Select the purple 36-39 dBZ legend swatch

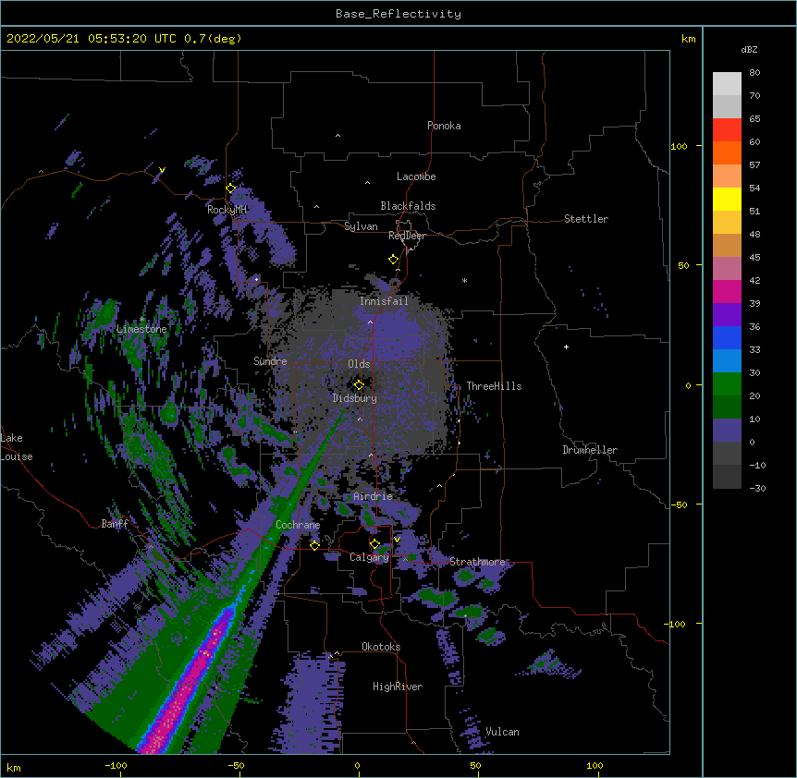click(x=727, y=315)
